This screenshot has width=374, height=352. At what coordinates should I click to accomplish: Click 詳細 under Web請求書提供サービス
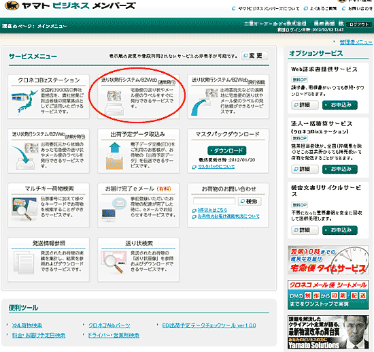coord(305,105)
